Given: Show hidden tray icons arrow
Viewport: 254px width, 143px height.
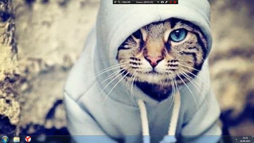Looking at the screenshot, I should [x=236, y=139].
